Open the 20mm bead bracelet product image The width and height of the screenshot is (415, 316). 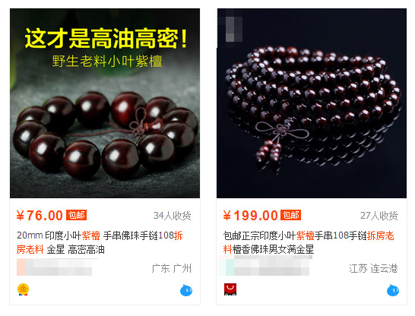(105, 103)
